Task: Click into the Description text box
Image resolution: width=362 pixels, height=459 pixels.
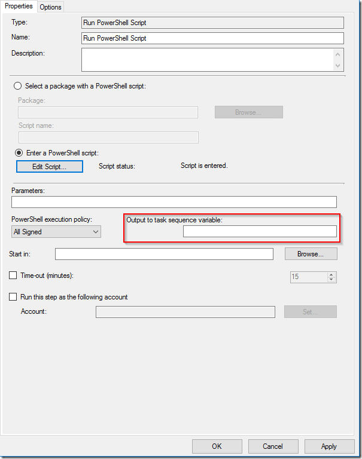Action: (207, 60)
